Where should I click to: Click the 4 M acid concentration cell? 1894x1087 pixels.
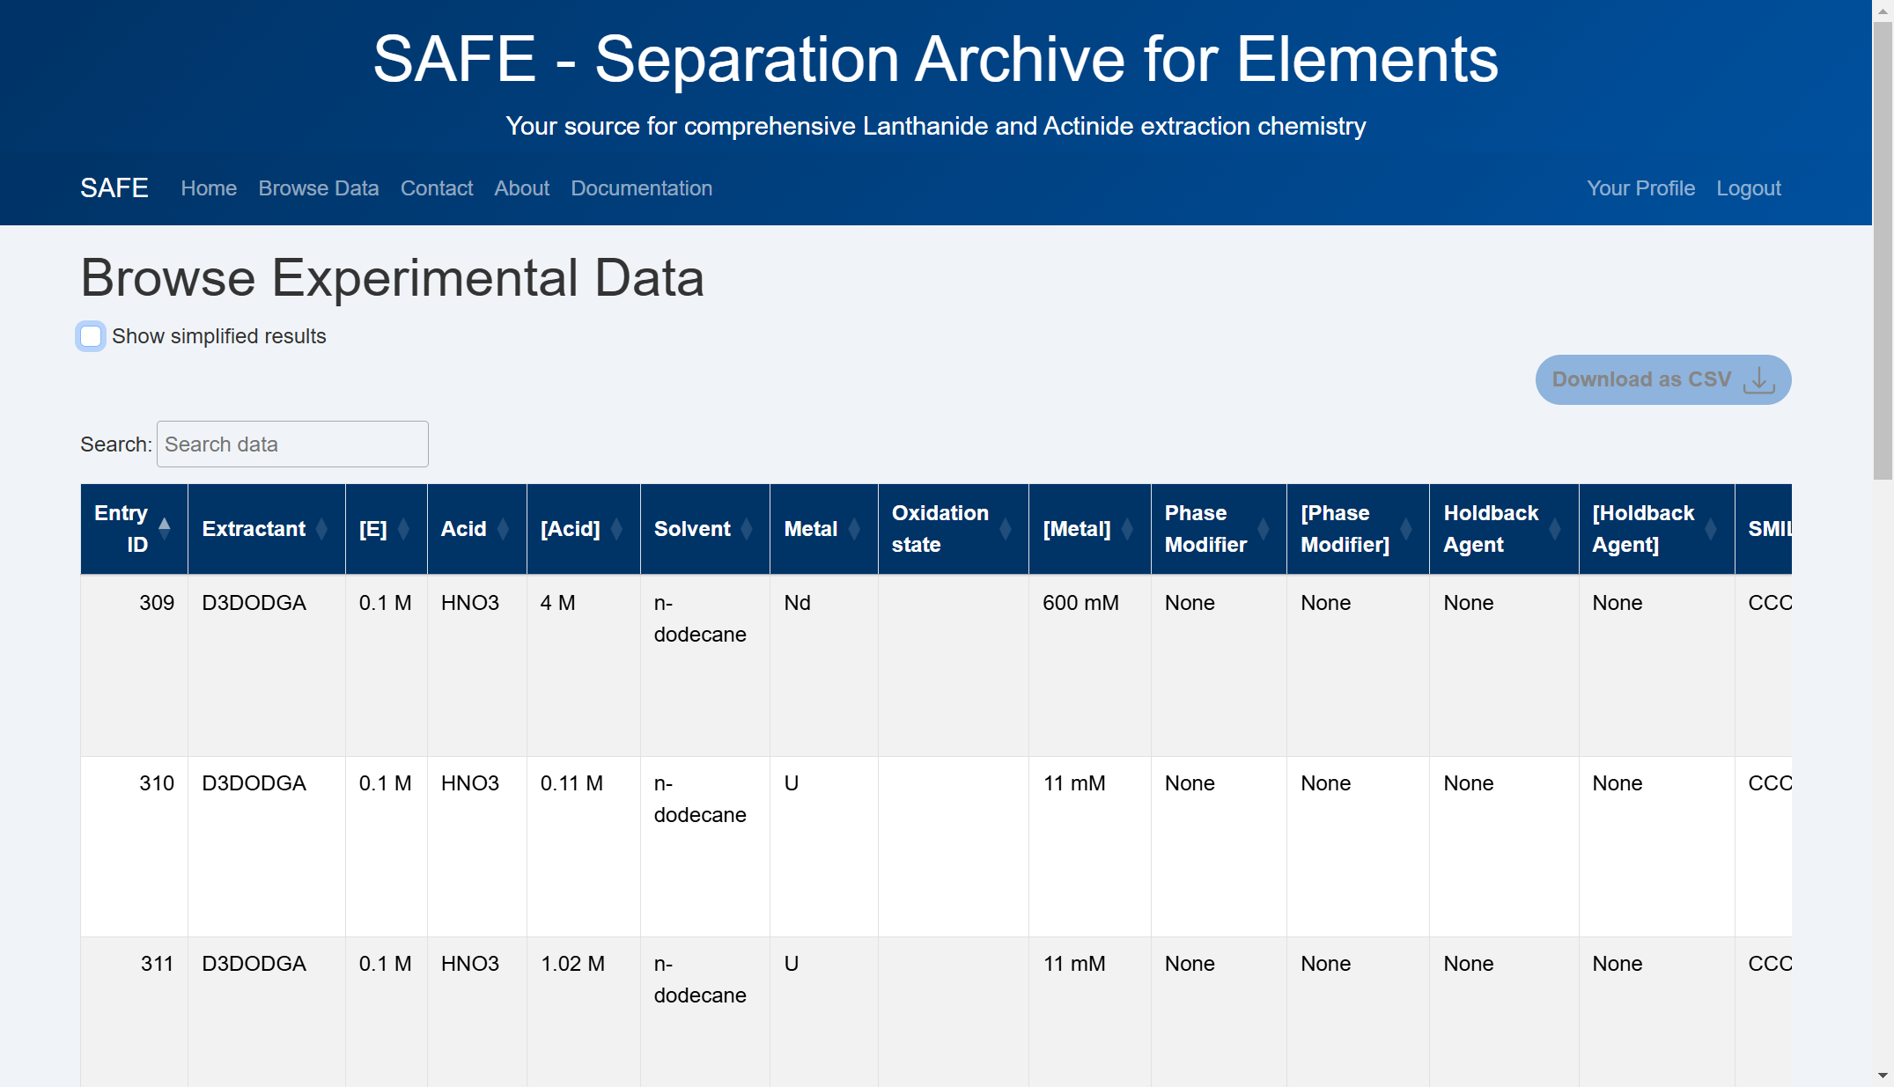(x=583, y=665)
